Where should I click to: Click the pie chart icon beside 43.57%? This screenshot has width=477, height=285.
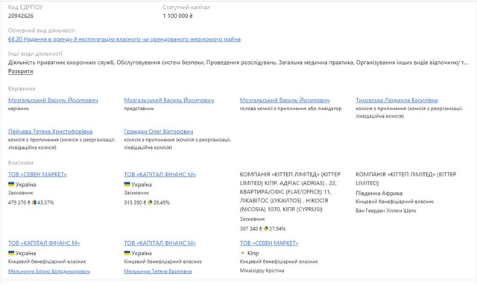point(34,202)
